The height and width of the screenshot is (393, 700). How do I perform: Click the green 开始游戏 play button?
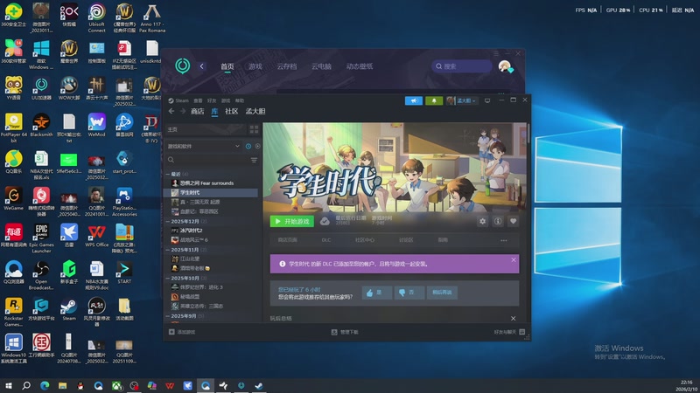point(292,221)
